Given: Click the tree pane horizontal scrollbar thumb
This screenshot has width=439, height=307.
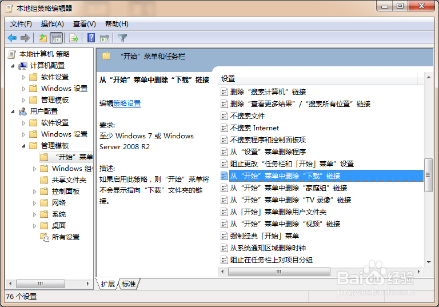Looking at the screenshot, I should tap(41, 284).
